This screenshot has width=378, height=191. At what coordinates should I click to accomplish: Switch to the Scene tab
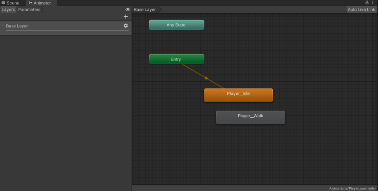coord(10,3)
